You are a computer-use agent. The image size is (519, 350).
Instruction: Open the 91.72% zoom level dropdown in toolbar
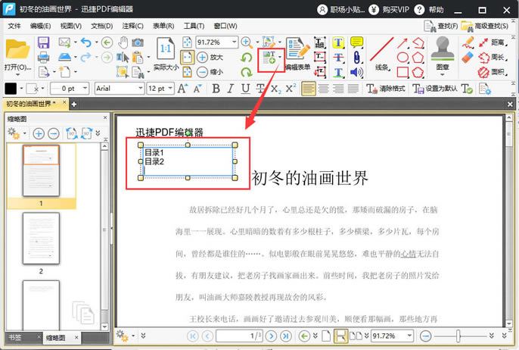click(234, 42)
